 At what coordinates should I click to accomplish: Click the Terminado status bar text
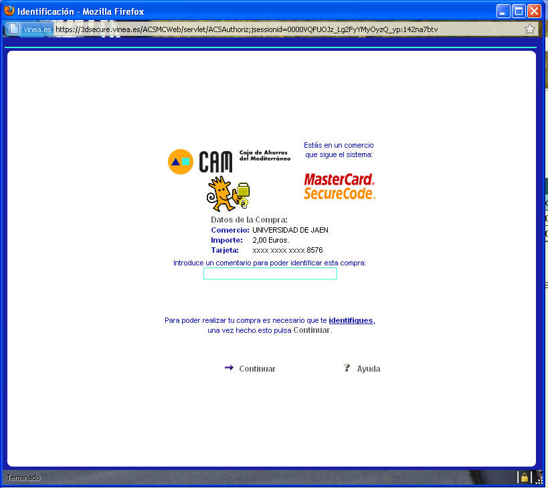click(23, 477)
